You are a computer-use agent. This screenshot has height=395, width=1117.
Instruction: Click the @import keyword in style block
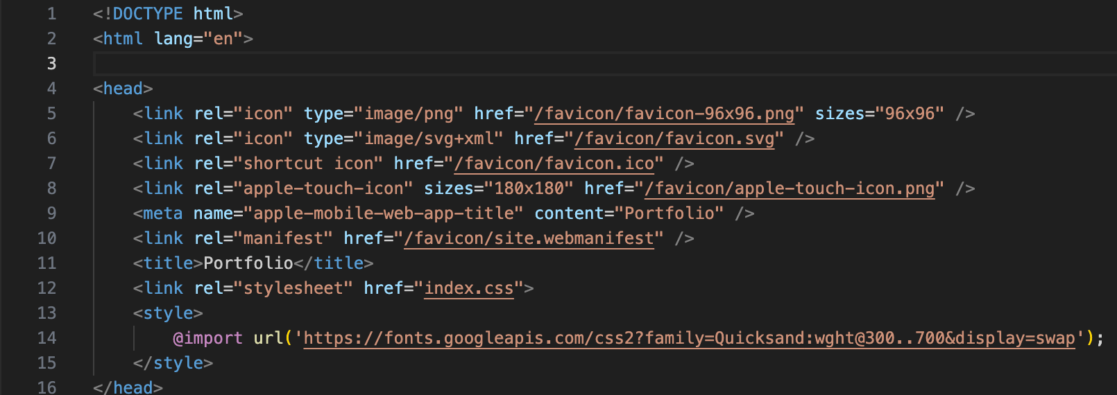pos(207,338)
